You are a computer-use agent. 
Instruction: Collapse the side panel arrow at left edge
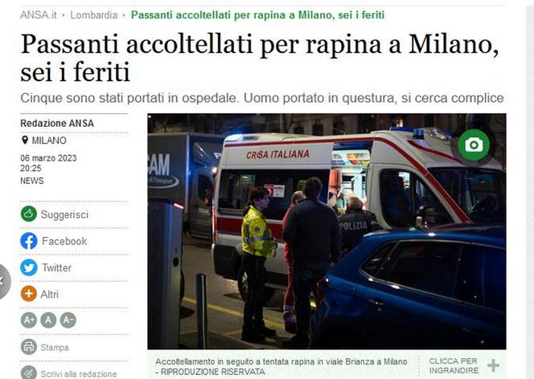tap(2, 282)
